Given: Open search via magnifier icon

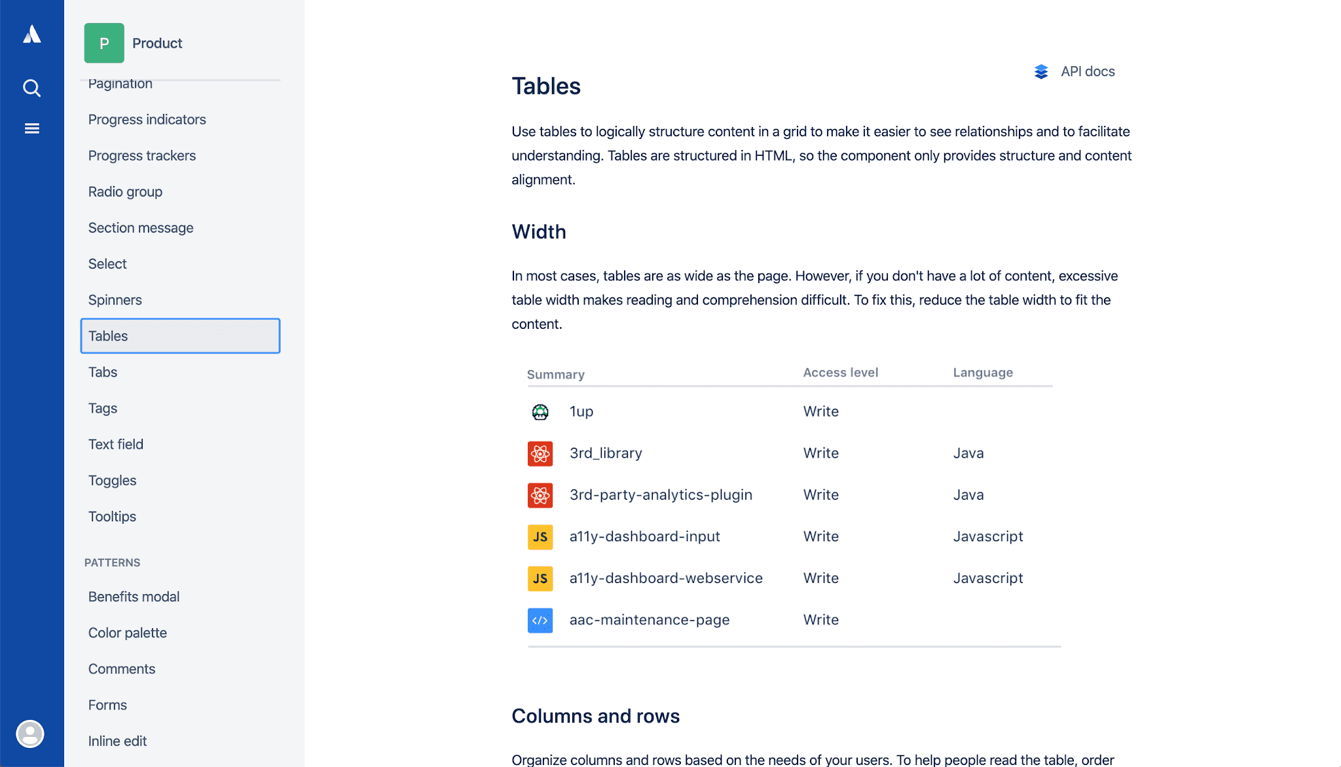Looking at the screenshot, I should point(31,88).
